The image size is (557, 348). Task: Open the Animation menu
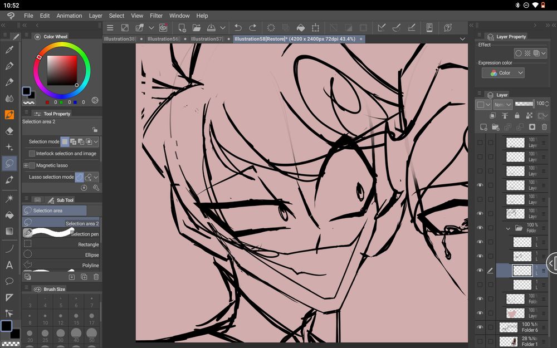pyautogui.click(x=69, y=16)
